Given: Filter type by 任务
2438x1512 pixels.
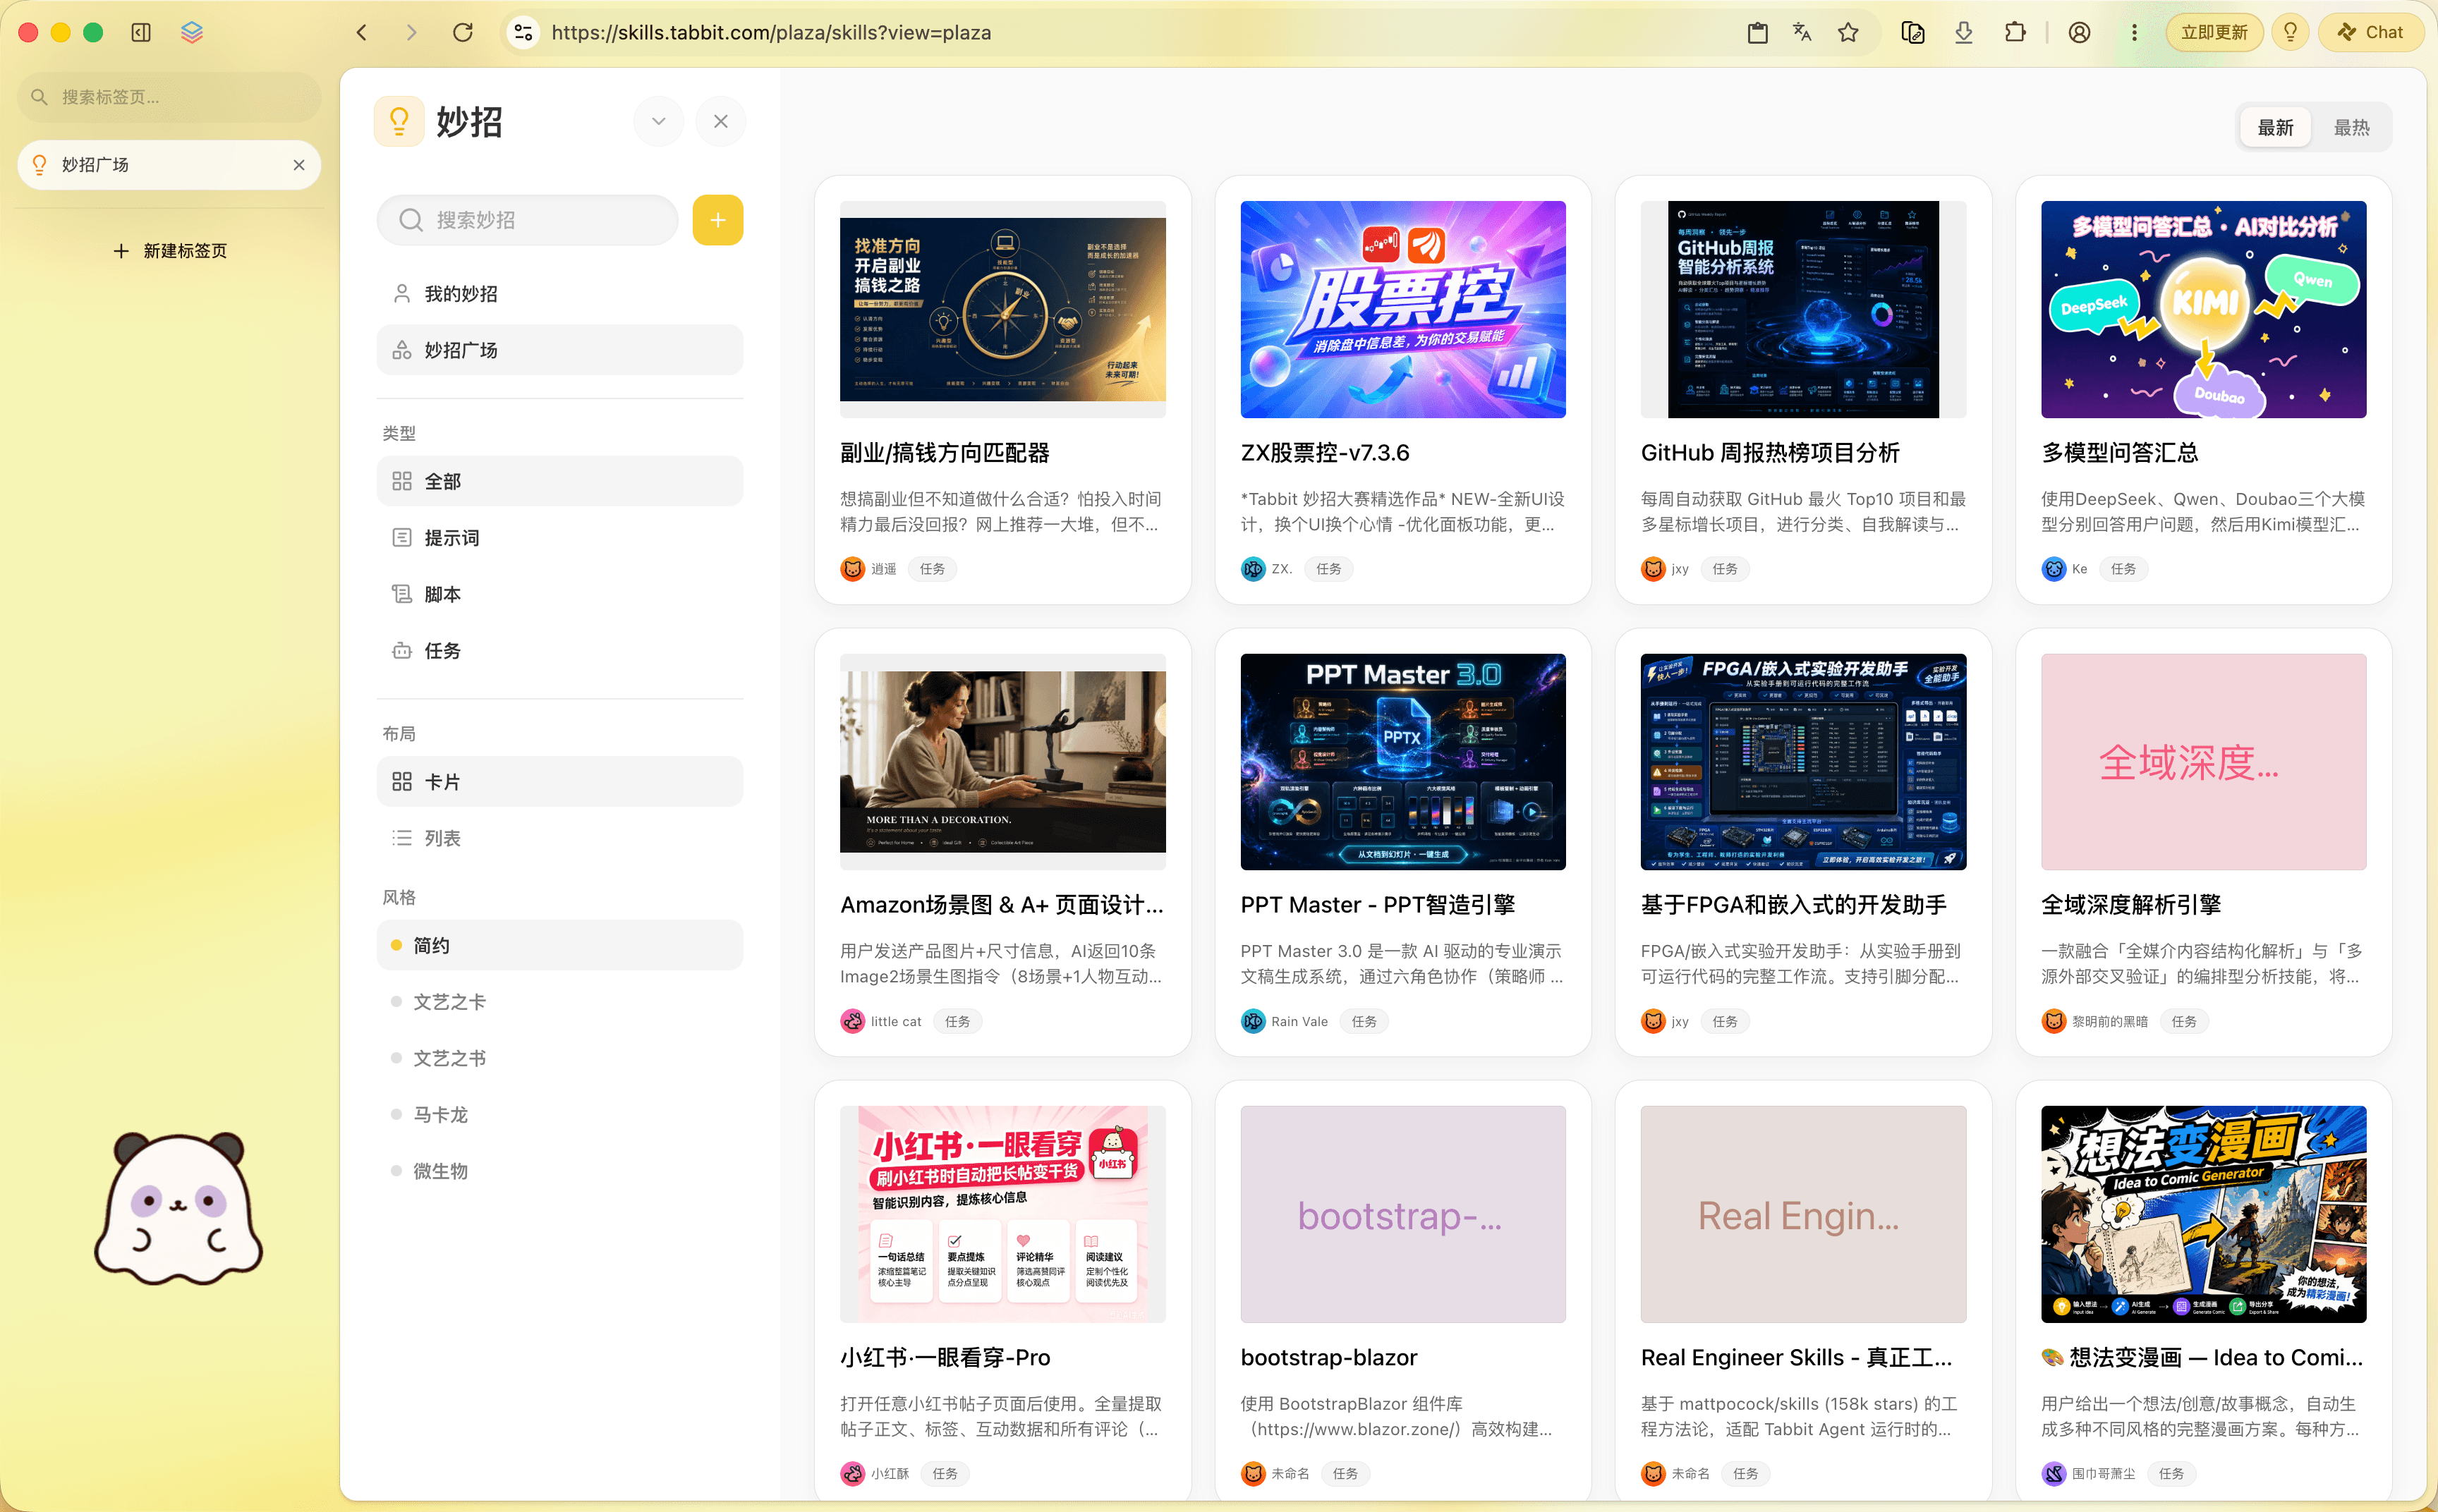Looking at the screenshot, I should click(559, 651).
